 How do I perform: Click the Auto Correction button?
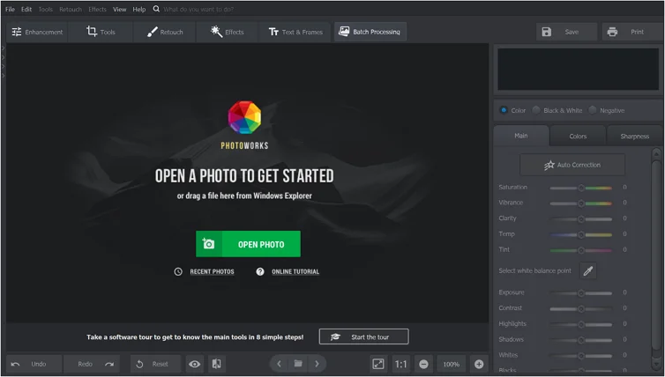[x=572, y=165]
